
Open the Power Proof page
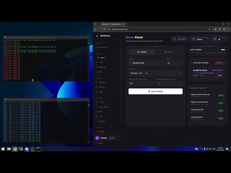(x=104, y=107)
